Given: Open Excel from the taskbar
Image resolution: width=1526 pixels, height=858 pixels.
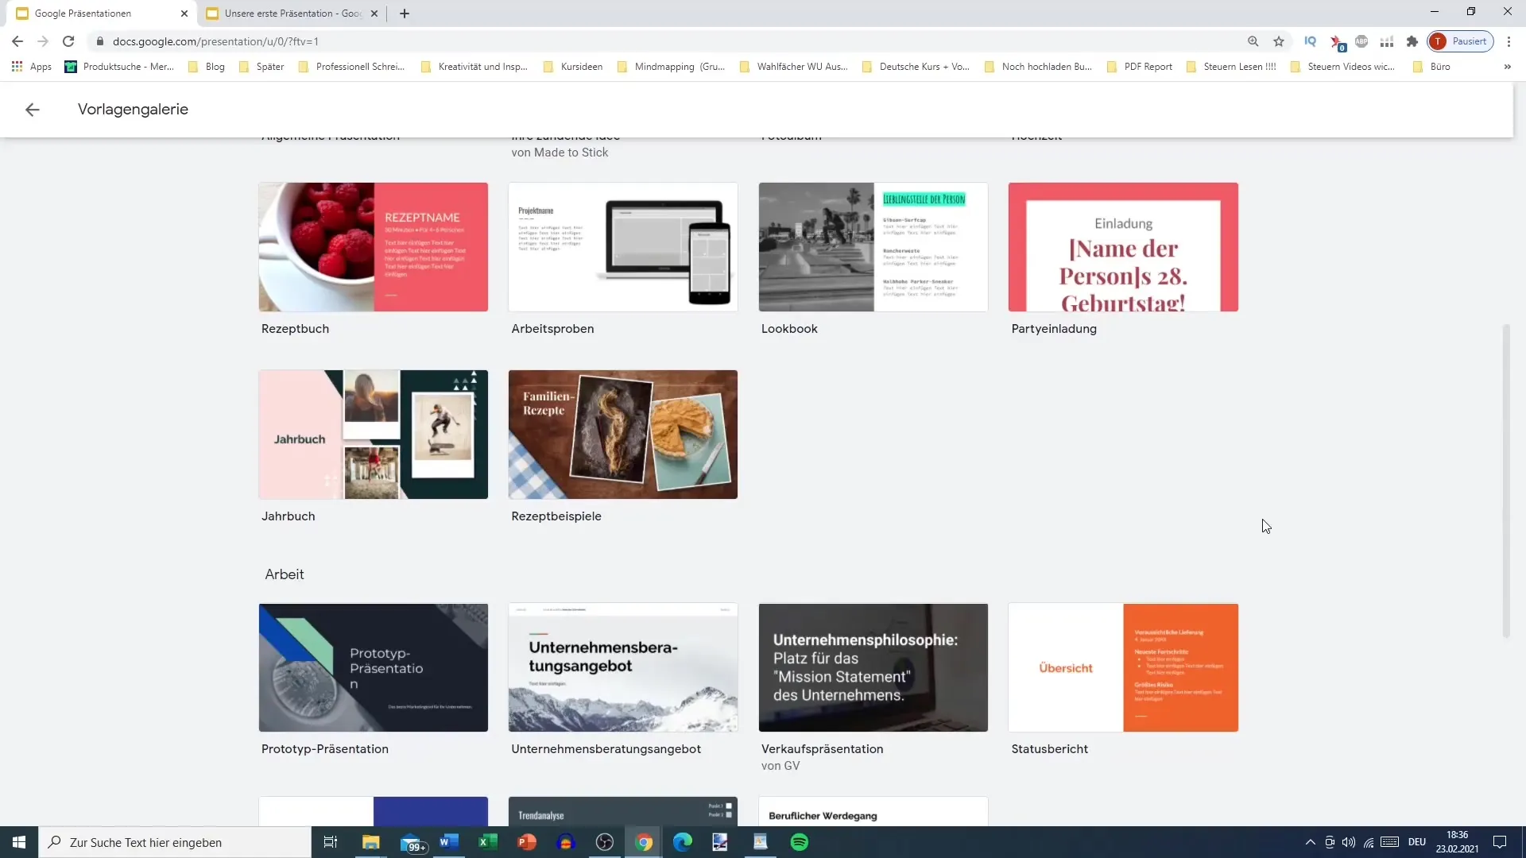Looking at the screenshot, I should (x=488, y=842).
